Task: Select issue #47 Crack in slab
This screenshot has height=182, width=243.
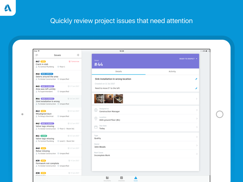Action: pos(58,64)
